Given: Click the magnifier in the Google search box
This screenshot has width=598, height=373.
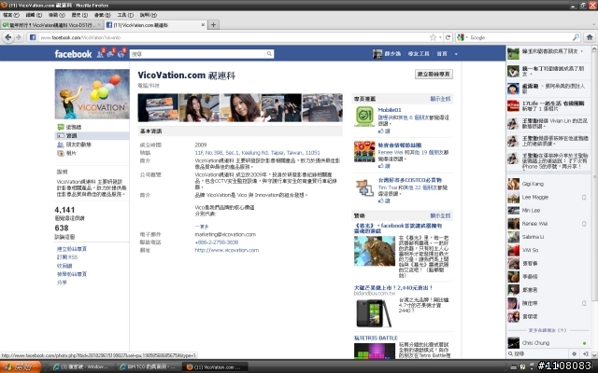Looking at the screenshot, I should tap(576, 37).
